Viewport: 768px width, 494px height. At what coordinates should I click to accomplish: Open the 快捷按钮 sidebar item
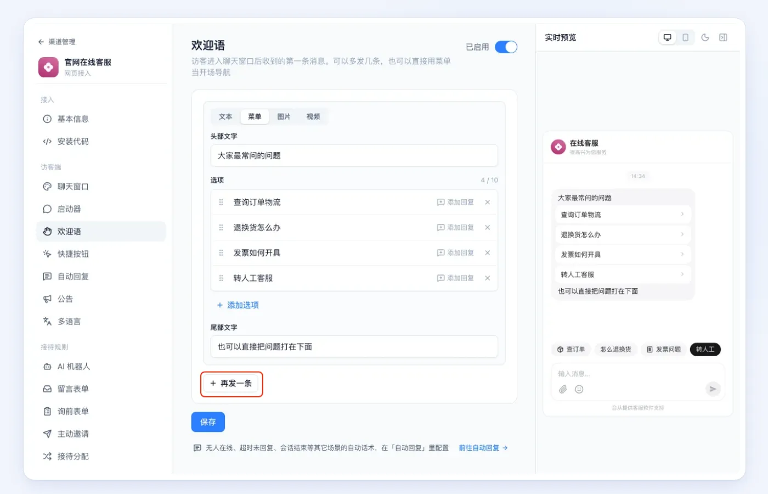(x=101, y=254)
